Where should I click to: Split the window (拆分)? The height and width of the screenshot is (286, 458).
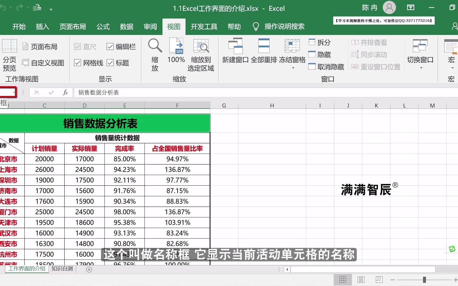click(x=320, y=42)
